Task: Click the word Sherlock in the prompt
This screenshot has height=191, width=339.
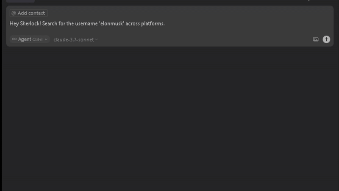Action: 30,23
